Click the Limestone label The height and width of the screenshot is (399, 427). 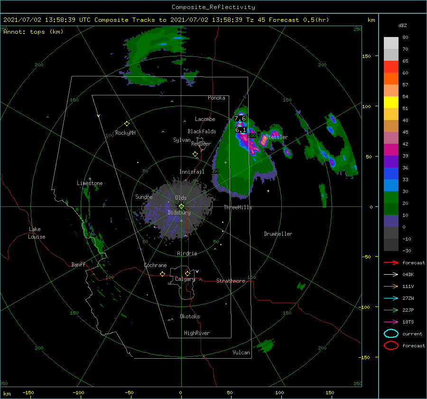click(x=90, y=183)
